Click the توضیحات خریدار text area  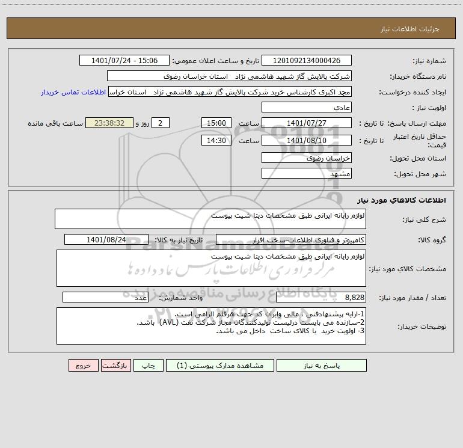211,326
